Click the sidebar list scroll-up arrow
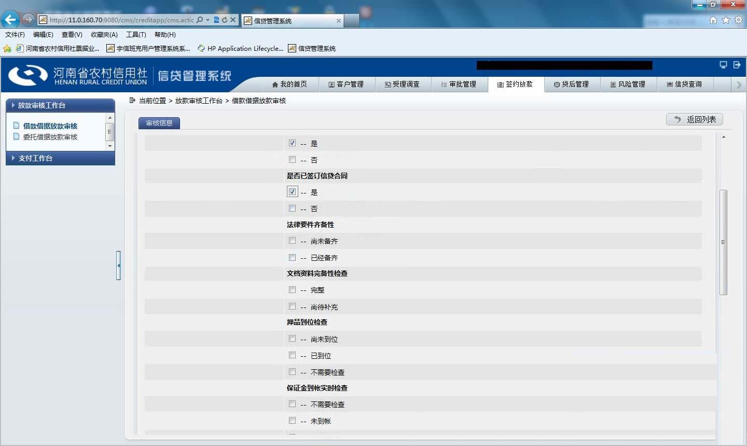This screenshot has width=747, height=446. pyautogui.click(x=109, y=118)
